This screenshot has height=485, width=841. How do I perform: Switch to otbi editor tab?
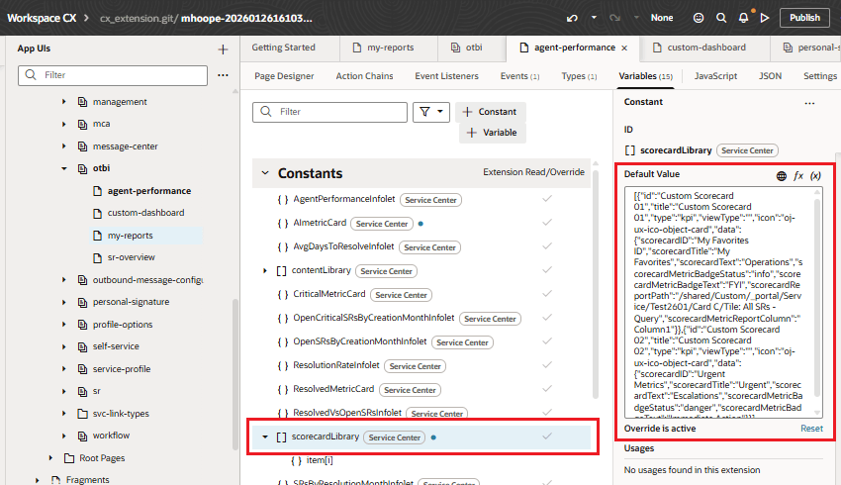[x=474, y=48]
